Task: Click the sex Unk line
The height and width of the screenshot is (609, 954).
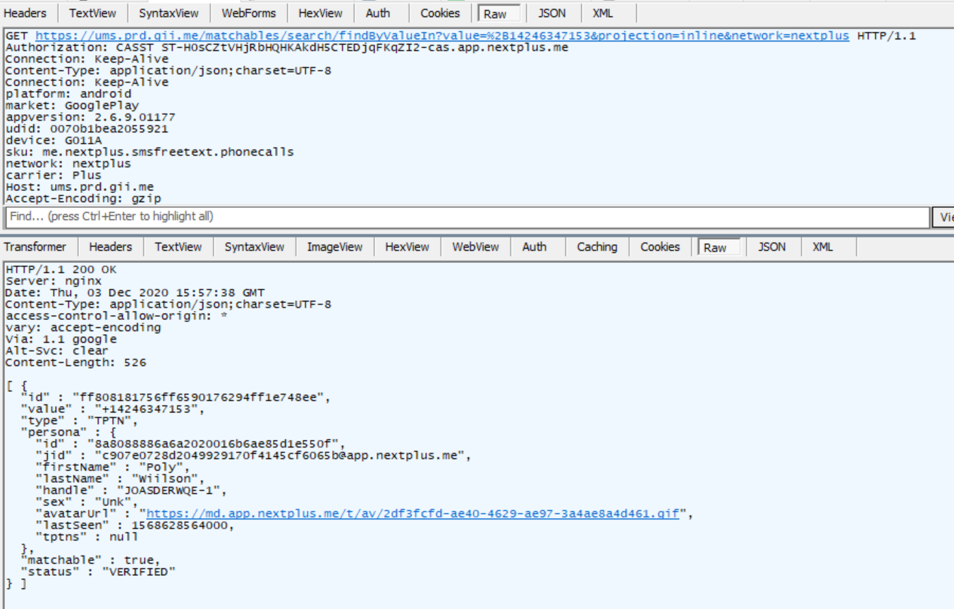Action: click(x=87, y=503)
